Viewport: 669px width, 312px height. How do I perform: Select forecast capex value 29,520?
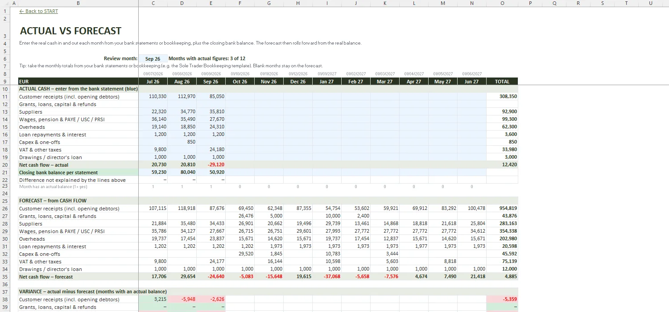240,254
